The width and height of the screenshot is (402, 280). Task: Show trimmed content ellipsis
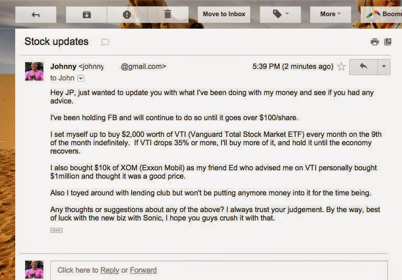tap(56, 230)
